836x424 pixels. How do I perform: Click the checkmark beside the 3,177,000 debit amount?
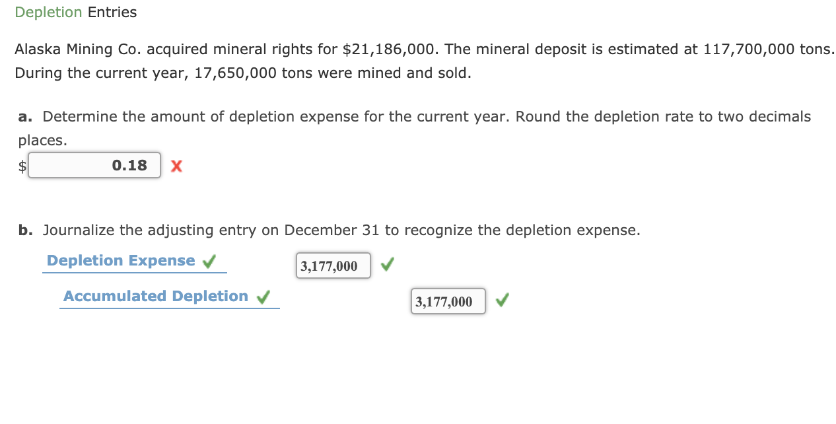click(x=387, y=264)
